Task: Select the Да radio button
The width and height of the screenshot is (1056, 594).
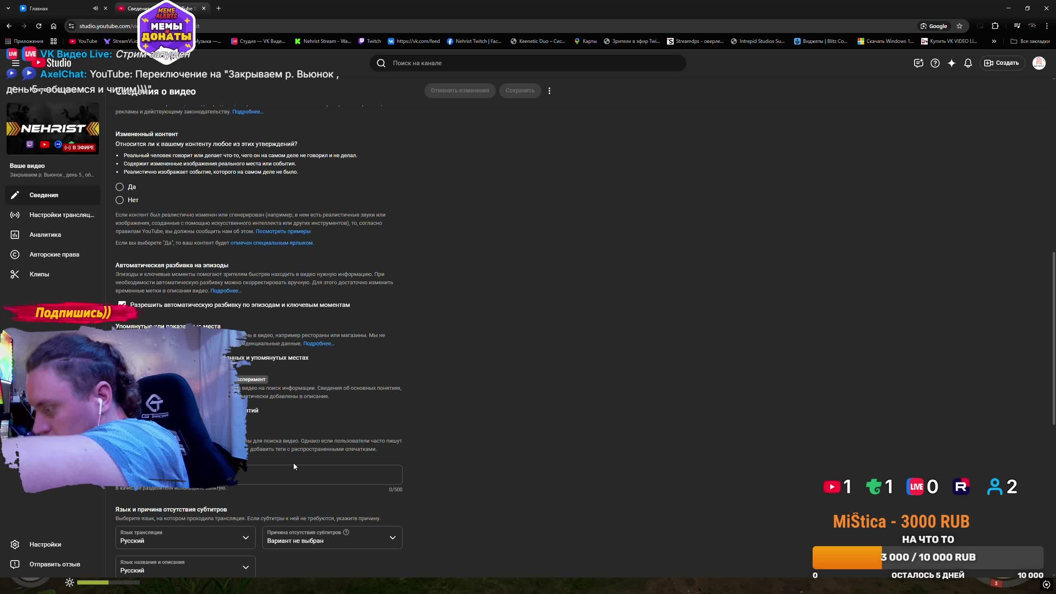Action: (x=120, y=187)
